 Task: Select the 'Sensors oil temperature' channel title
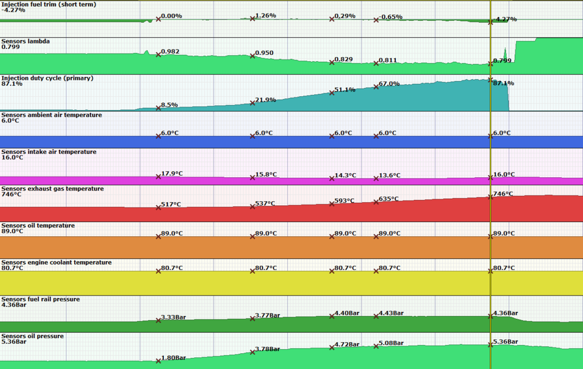(38, 225)
